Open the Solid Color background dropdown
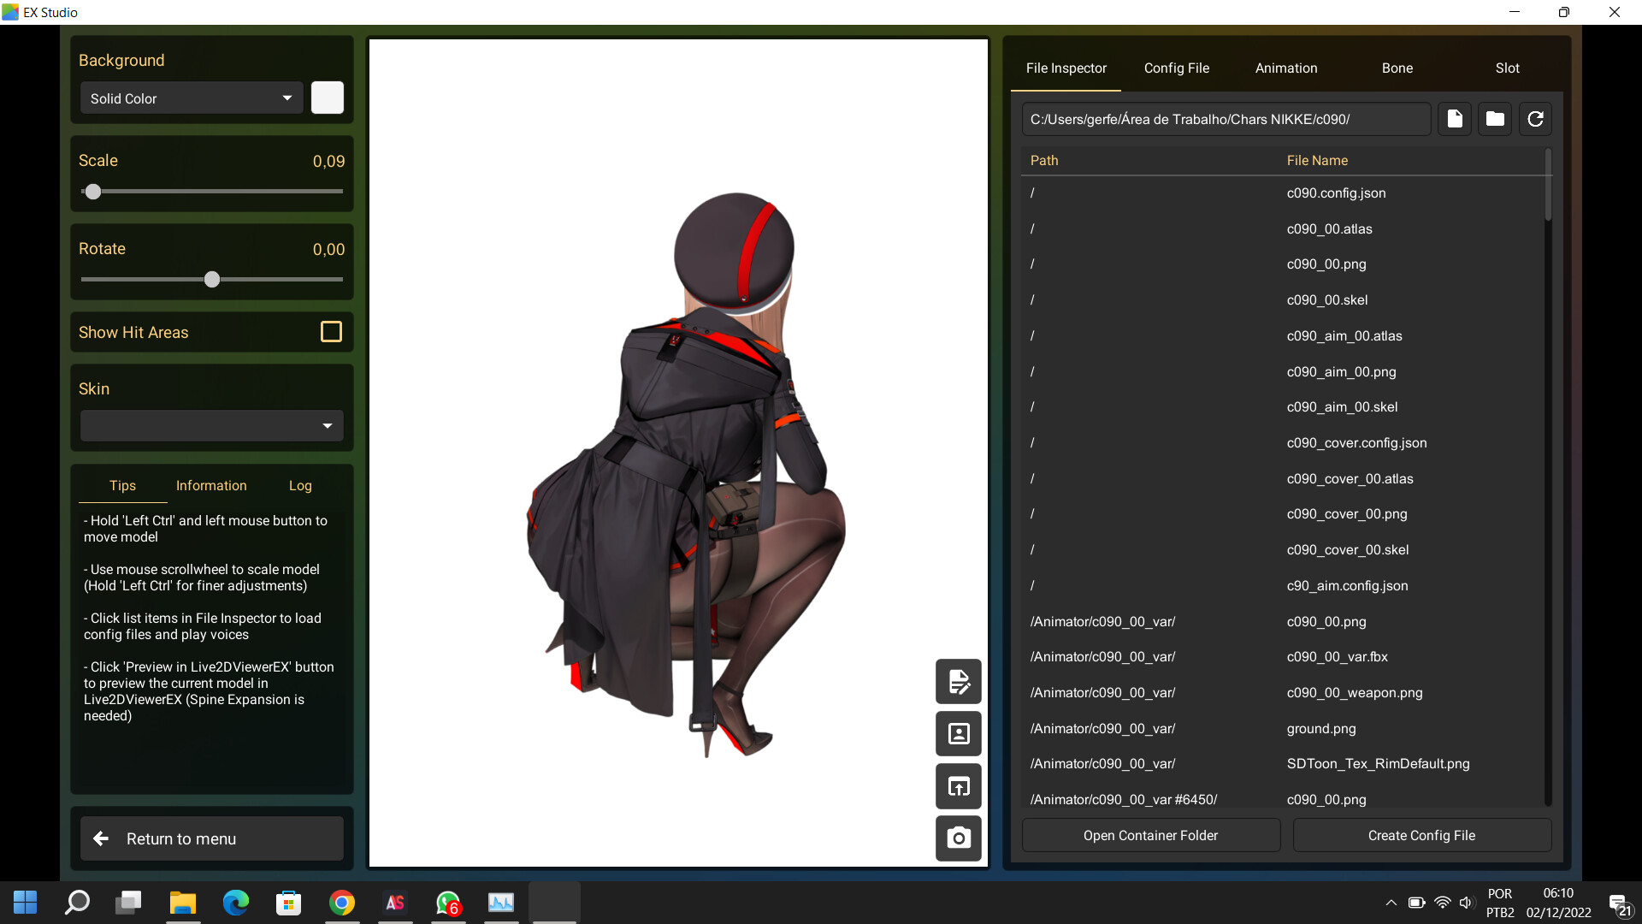Image resolution: width=1642 pixels, height=924 pixels. click(192, 98)
